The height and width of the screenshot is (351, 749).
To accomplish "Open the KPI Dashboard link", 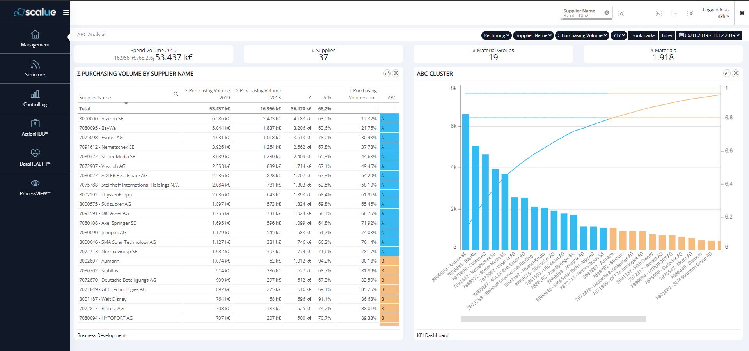I will pos(433,335).
